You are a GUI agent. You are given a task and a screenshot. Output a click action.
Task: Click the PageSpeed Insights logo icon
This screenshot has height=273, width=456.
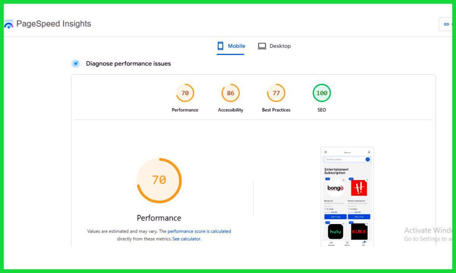point(8,24)
